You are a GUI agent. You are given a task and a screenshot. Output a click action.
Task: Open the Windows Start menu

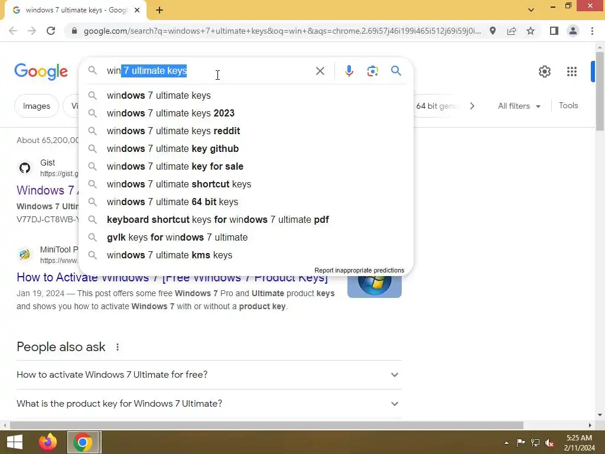tap(15, 442)
